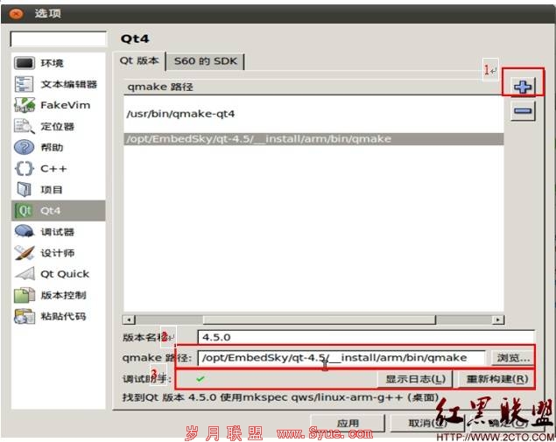Click the filter search box at top left
This screenshot has width=556, height=442.
tap(59, 39)
